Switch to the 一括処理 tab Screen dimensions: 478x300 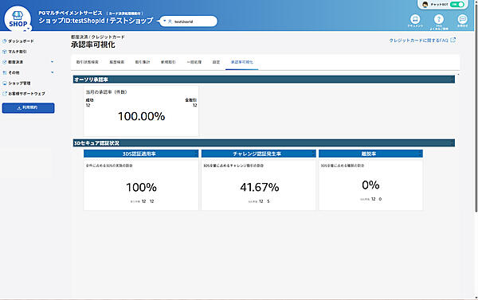click(x=194, y=62)
